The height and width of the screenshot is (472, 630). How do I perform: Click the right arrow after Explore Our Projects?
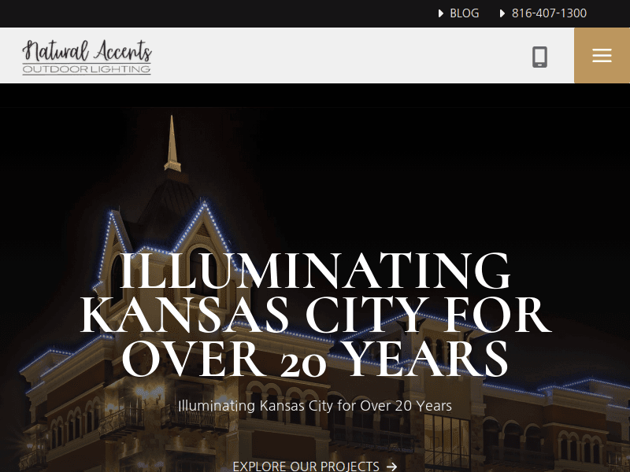[x=391, y=466]
